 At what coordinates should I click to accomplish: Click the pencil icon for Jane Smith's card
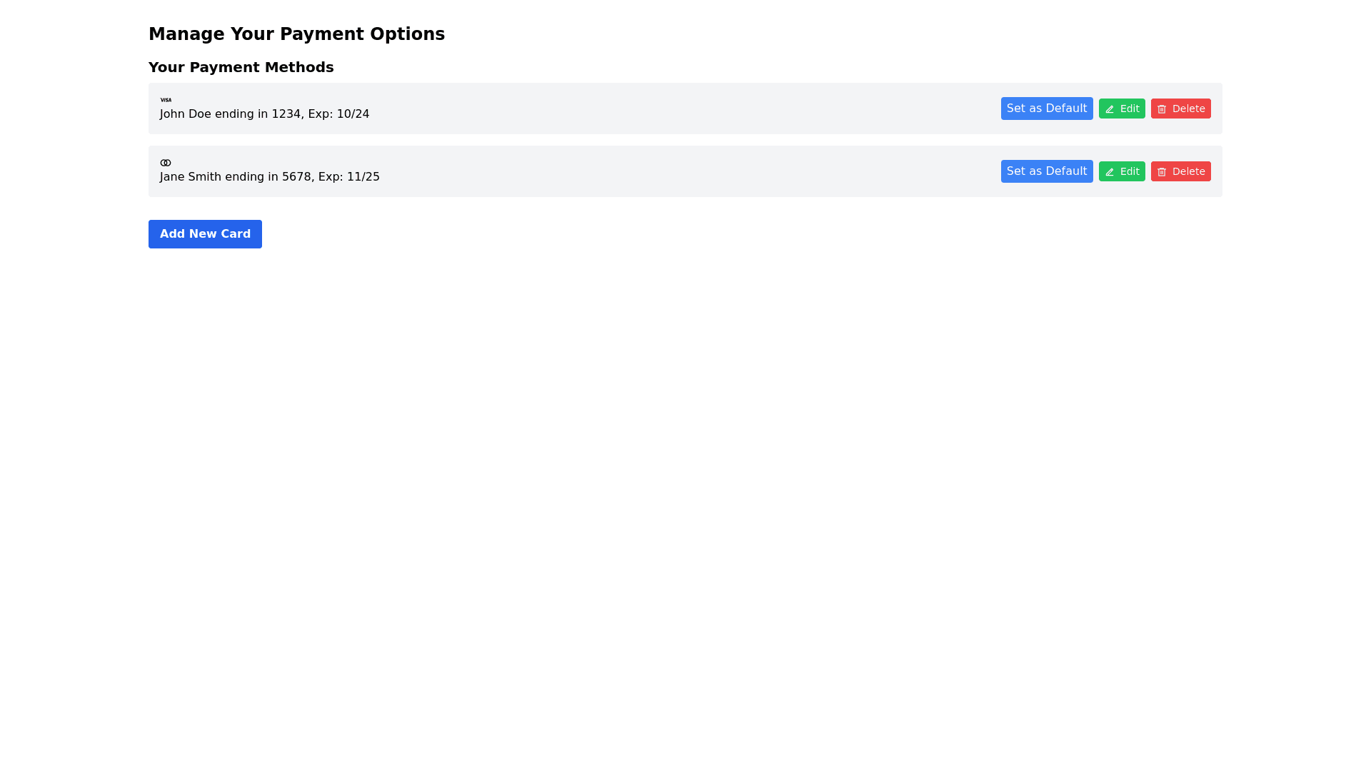click(1110, 172)
